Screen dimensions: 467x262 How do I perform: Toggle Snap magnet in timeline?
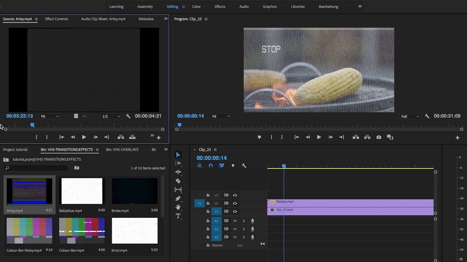click(211, 166)
